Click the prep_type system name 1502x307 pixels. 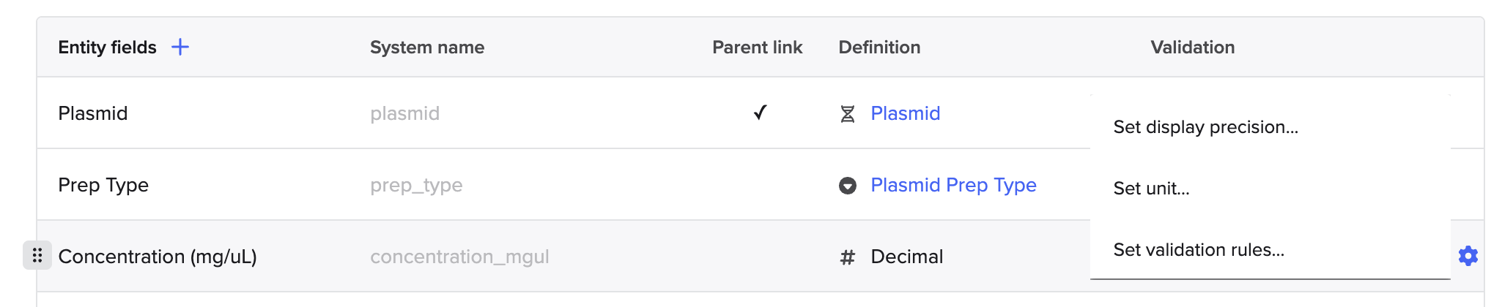[x=416, y=185]
